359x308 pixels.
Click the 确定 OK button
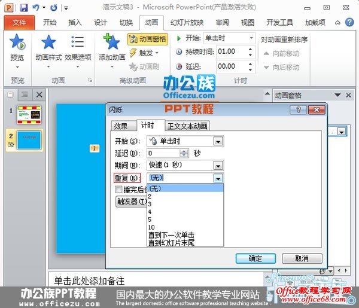[255, 258]
